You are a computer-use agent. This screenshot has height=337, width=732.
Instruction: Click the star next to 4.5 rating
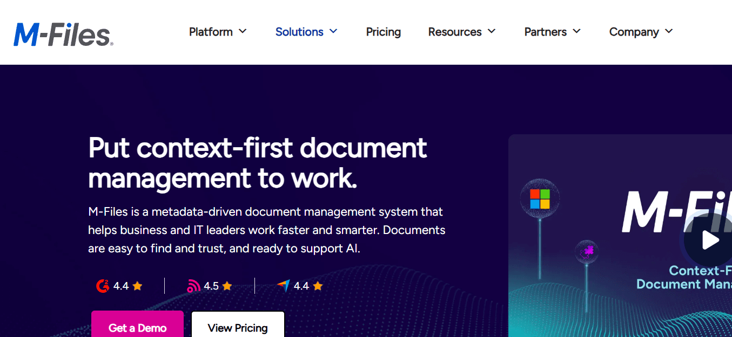click(227, 286)
